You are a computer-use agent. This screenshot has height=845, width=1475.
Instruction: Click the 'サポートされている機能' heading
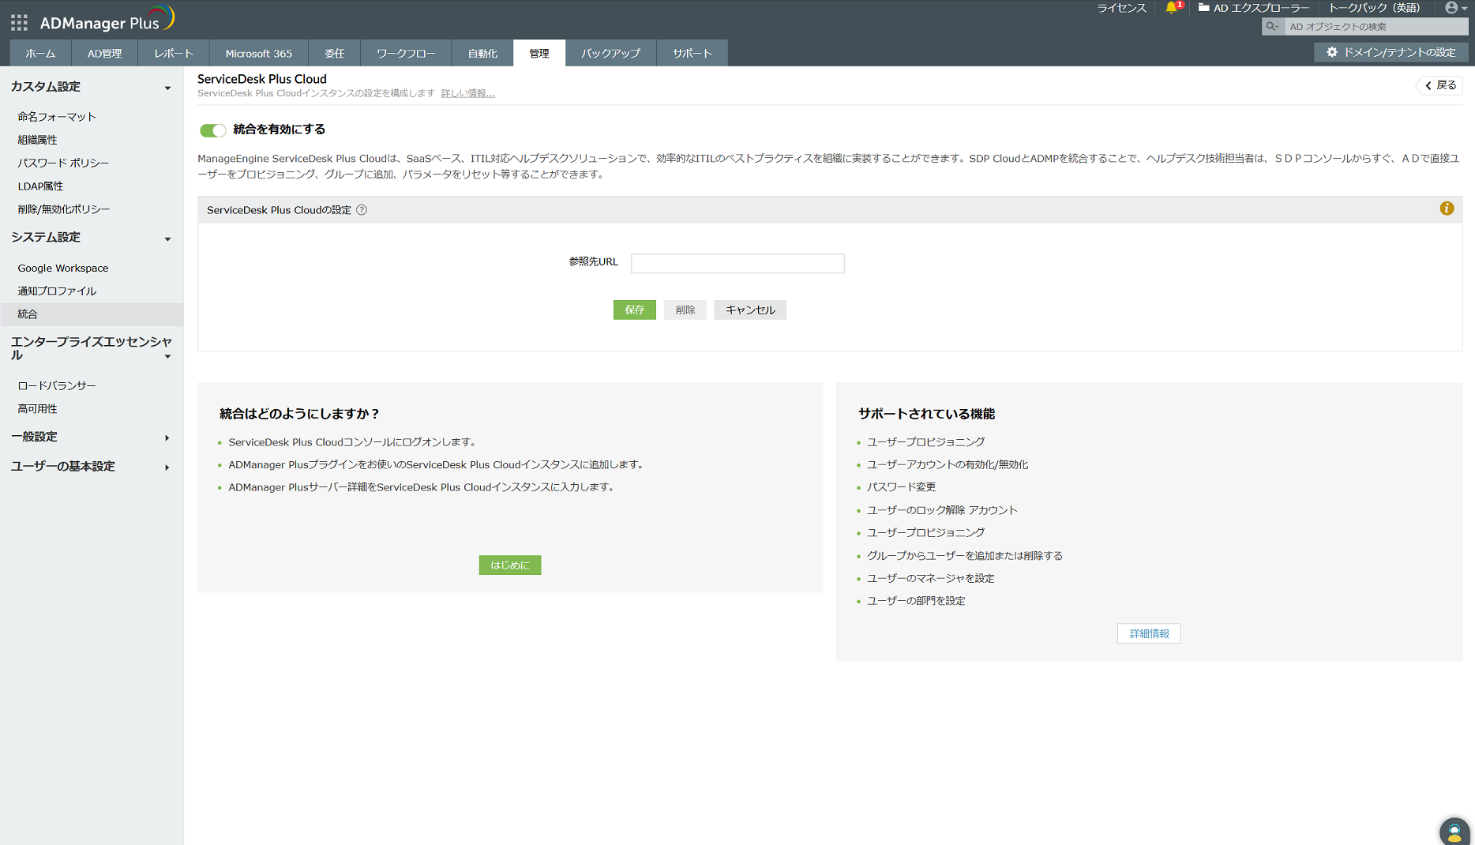click(926, 414)
